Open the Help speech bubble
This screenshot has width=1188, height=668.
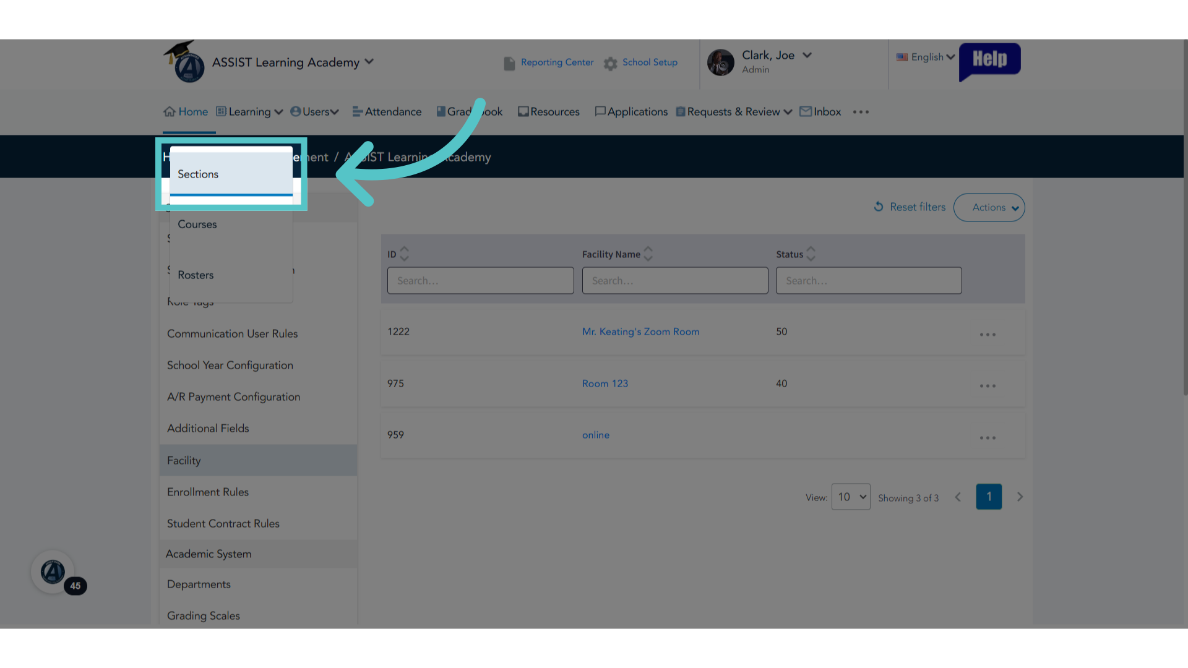[x=989, y=61]
